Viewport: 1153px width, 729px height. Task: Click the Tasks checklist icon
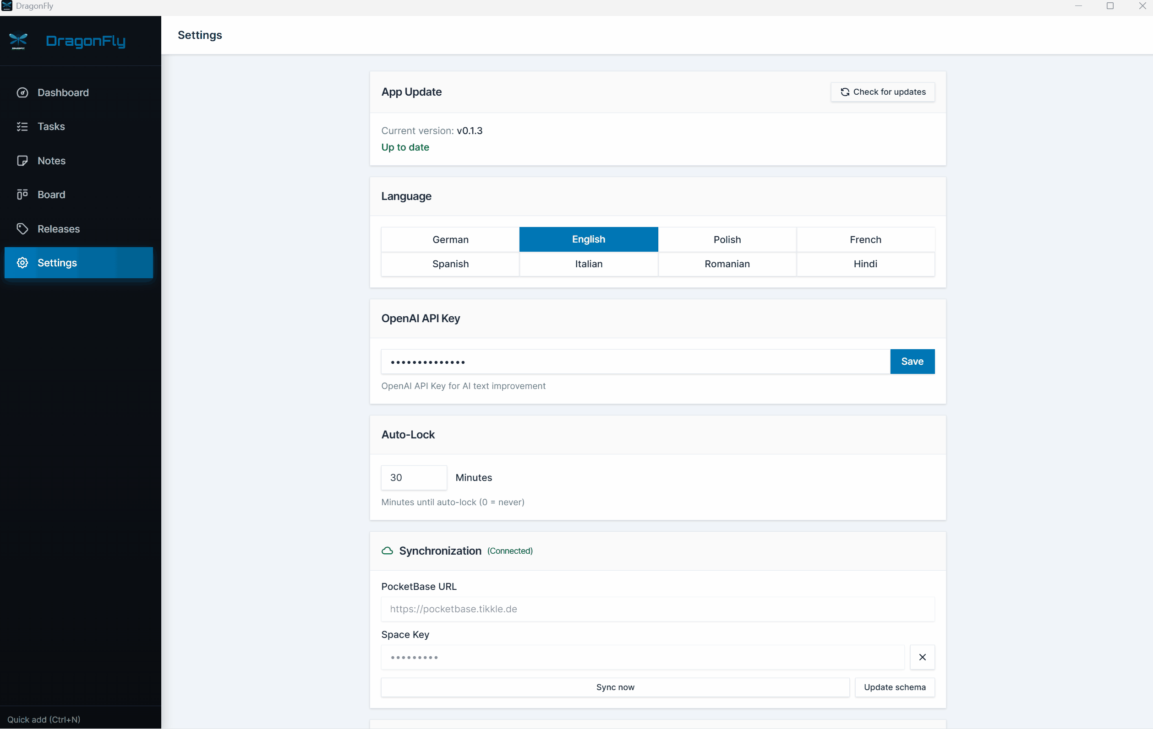pos(22,126)
